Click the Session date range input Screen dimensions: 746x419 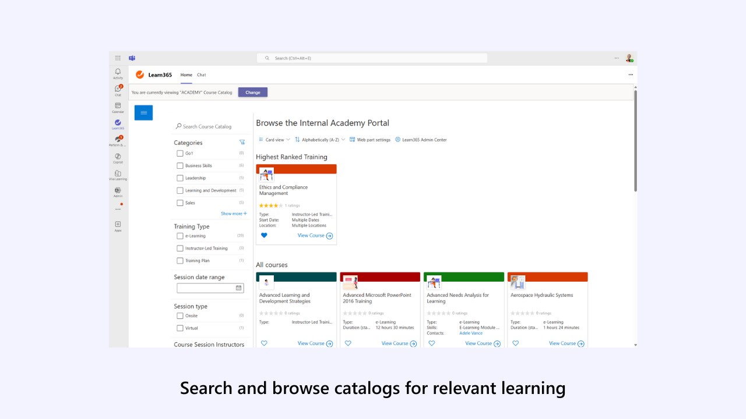tap(210, 288)
